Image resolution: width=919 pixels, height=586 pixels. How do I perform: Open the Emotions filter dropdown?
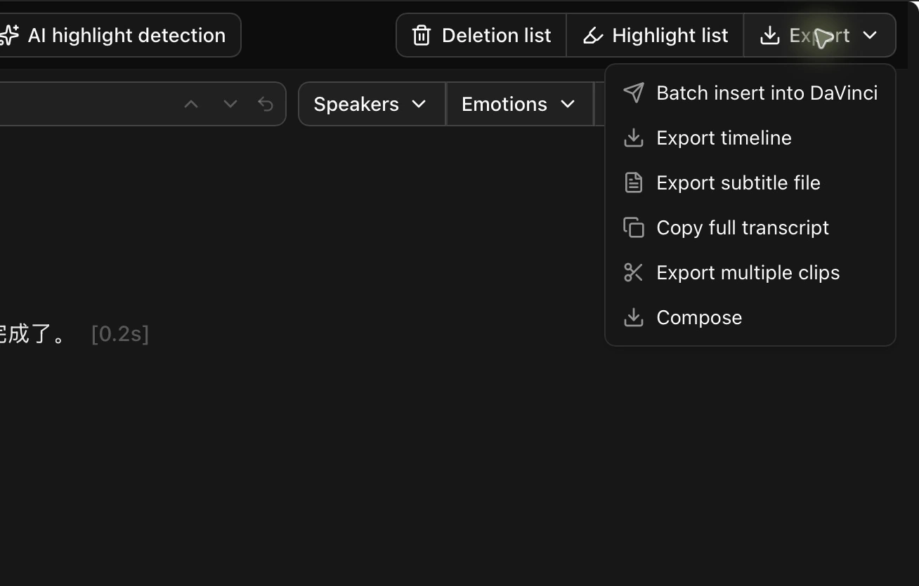tap(519, 104)
